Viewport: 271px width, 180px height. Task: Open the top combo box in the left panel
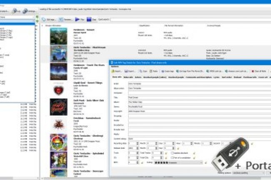click(17, 17)
